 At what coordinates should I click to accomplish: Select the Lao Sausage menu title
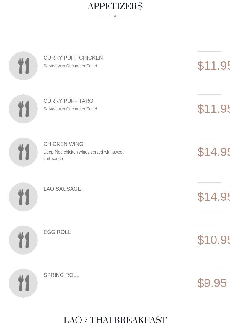coord(62,189)
